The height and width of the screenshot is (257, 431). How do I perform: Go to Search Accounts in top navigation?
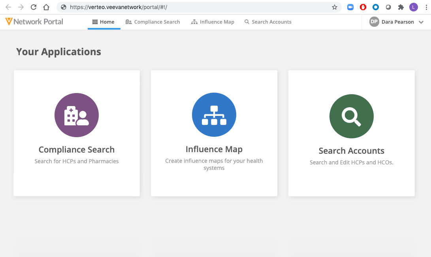268,22
